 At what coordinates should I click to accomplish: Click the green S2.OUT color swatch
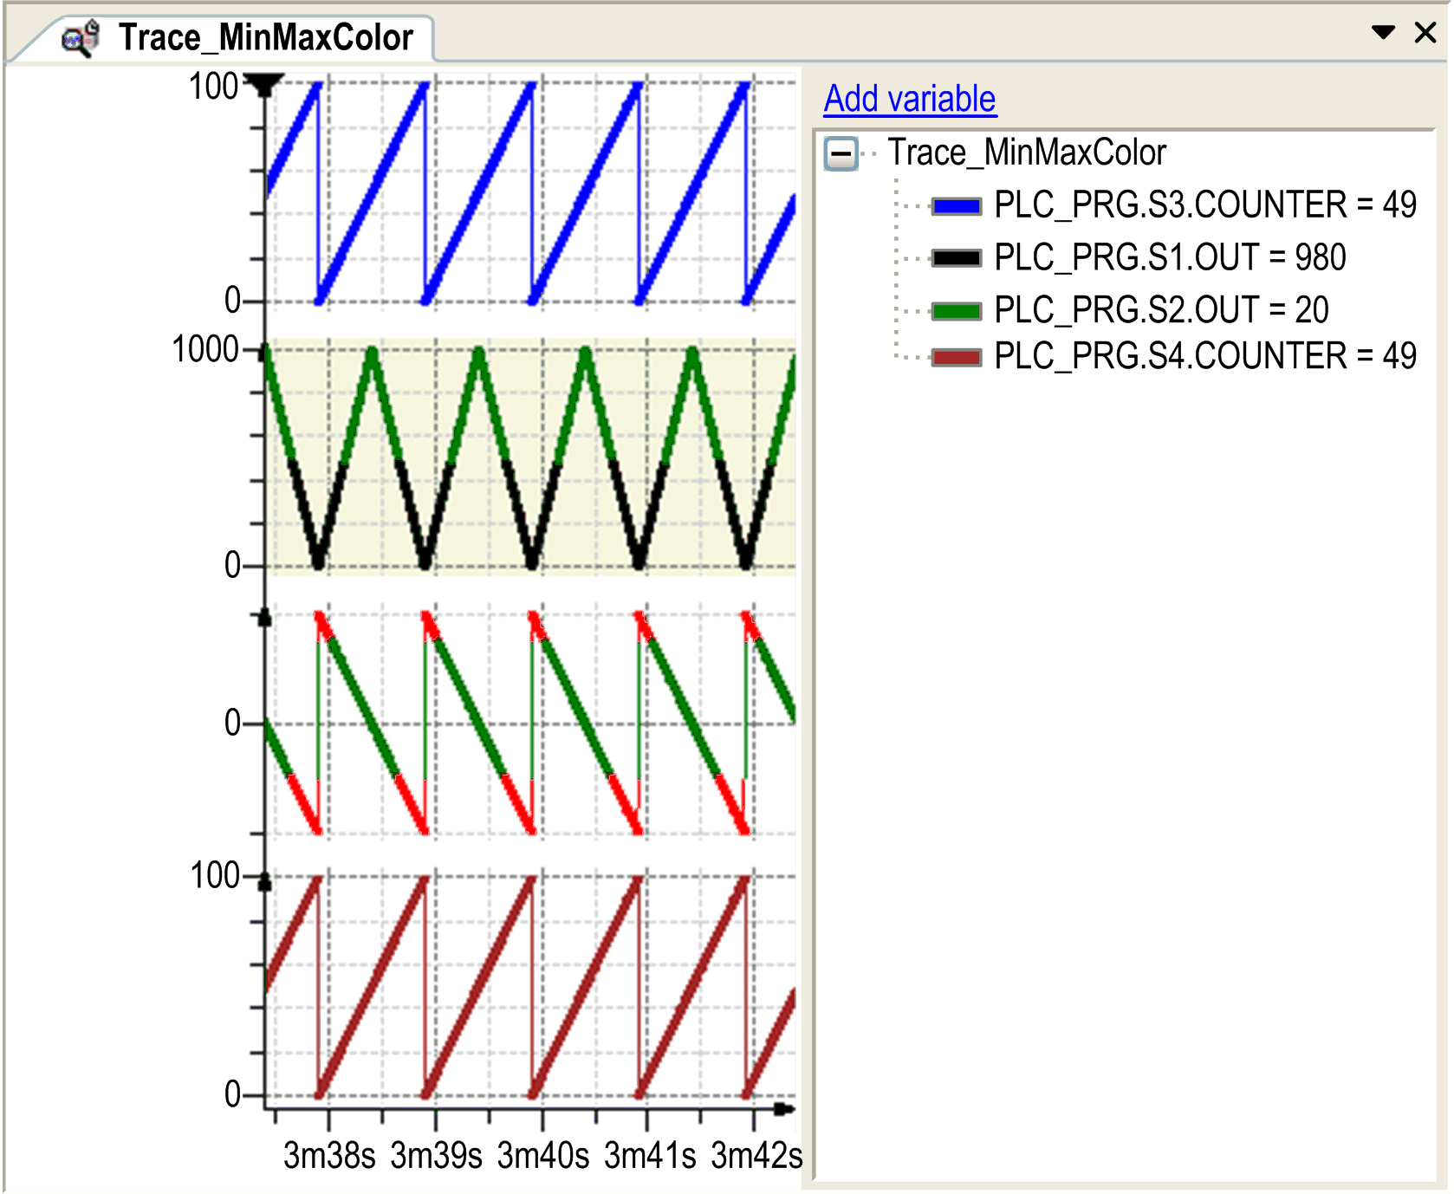pyautogui.click(x=957, y=311)
